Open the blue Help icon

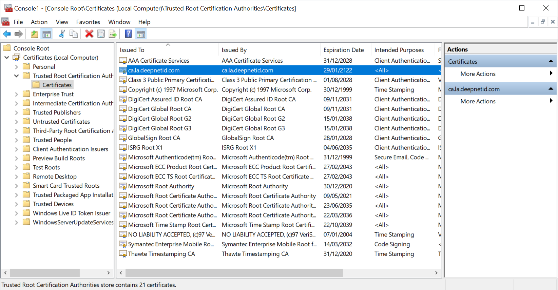click(128, 34)
